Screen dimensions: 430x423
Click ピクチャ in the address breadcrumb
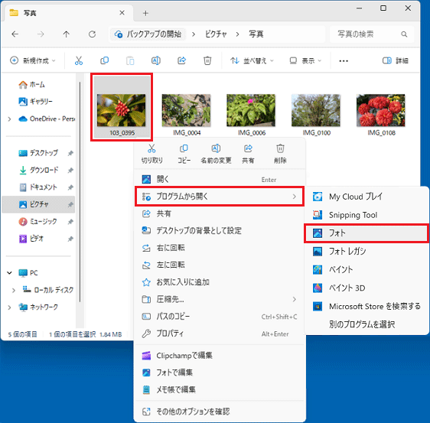click(x=216, y=34)
